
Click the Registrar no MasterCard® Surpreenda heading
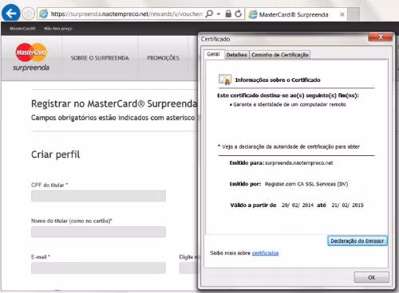(114, 104)
